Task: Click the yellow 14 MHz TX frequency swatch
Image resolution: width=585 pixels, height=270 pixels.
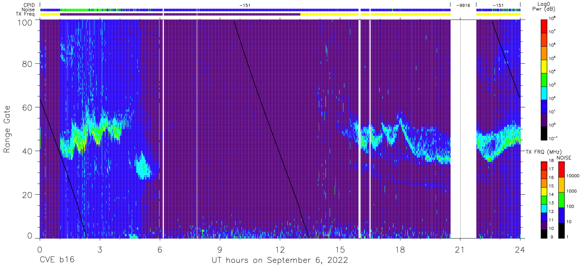Action: click(x=544, y=191)
